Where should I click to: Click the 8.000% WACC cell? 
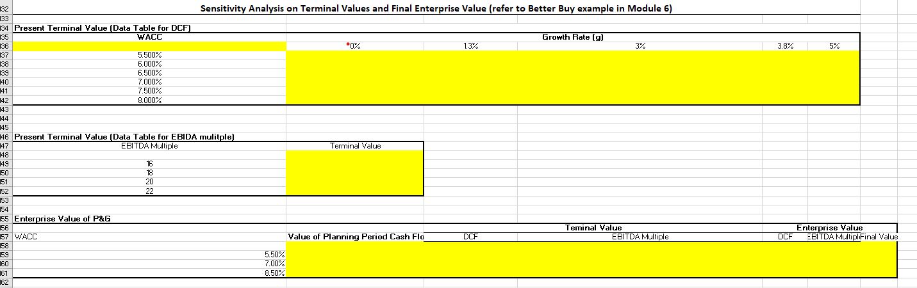click(x=149, y=100)
